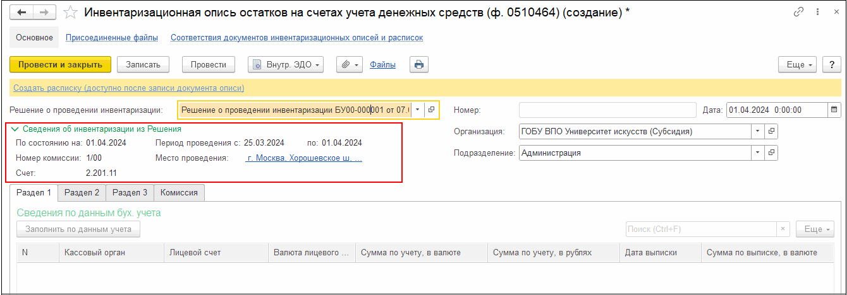Open linked Решение document with open icon
The height and width of the screenshot is (295, 847).
pos(431,110)
